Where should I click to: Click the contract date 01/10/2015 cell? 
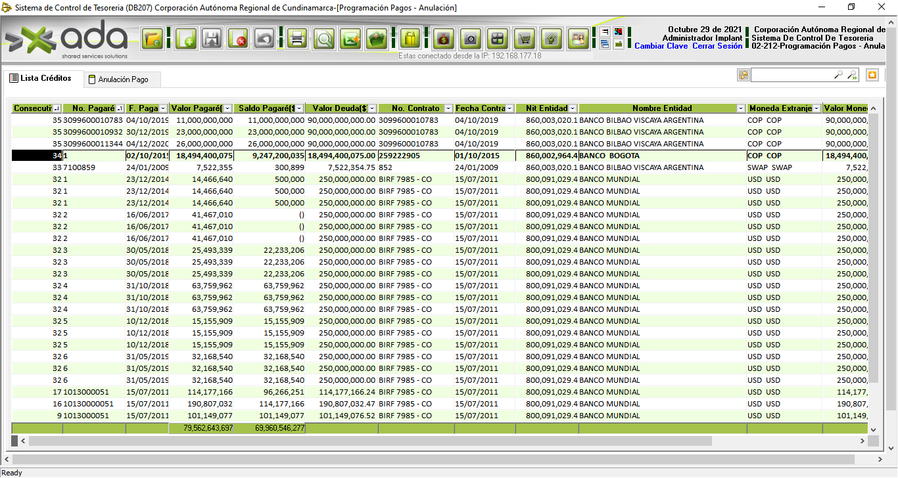tap(484, 156)
